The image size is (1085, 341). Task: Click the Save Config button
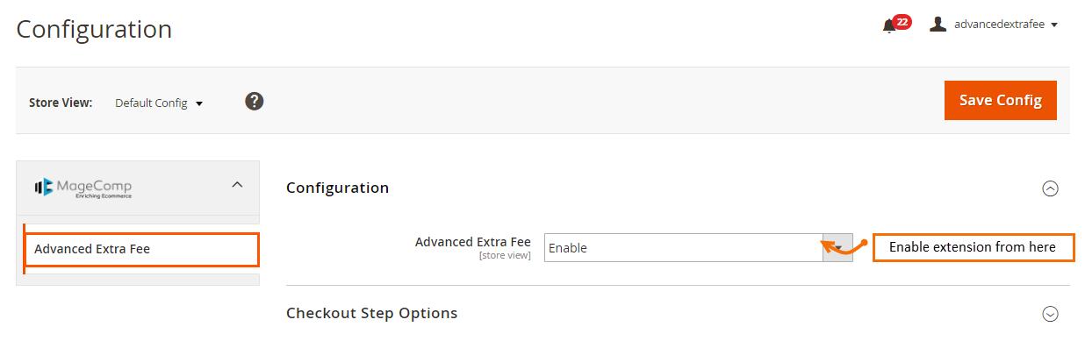tap(1000, 100)
